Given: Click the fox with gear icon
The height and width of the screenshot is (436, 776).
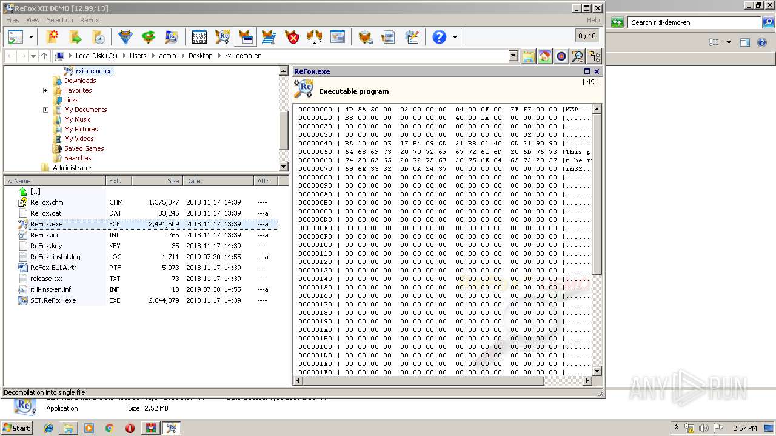Looking at the screenshot, I should click(365, 37).
